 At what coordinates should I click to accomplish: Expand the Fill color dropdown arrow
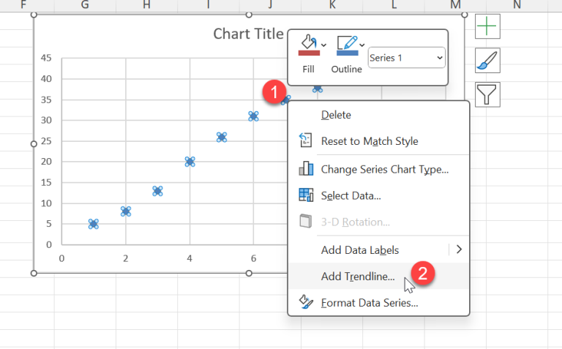[x=324, y=44]
